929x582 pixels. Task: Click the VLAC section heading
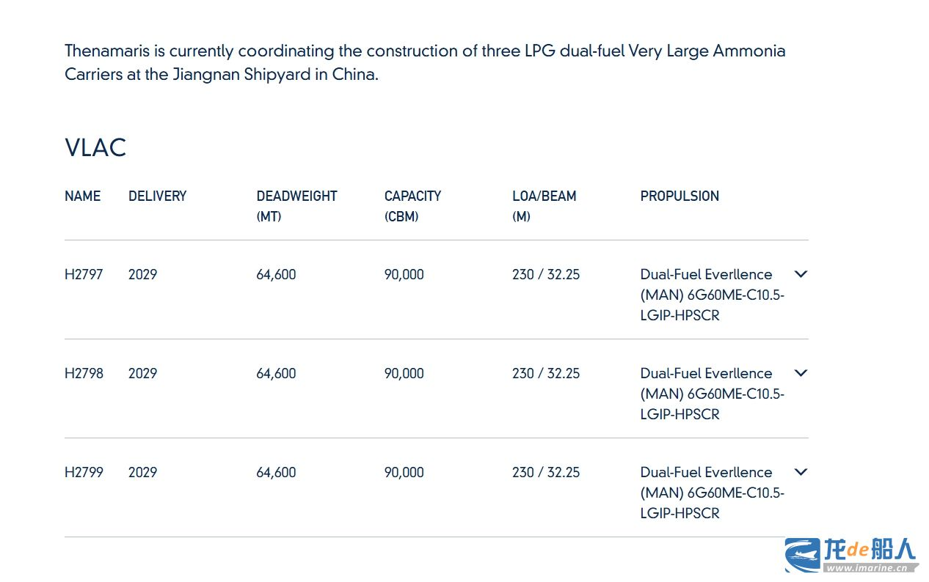tap(95, 147)
